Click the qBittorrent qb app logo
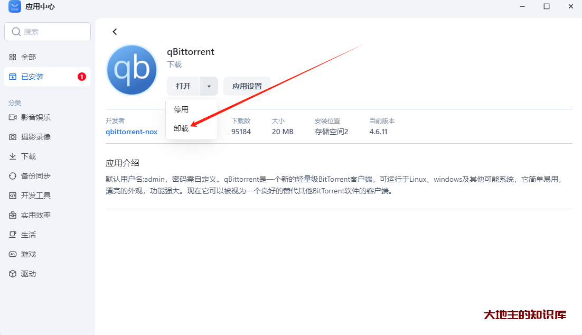The image size is (582, 335). [132, 70]
